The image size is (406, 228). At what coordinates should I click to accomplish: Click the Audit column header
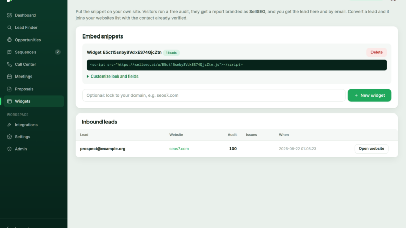[x=232, y=135]
